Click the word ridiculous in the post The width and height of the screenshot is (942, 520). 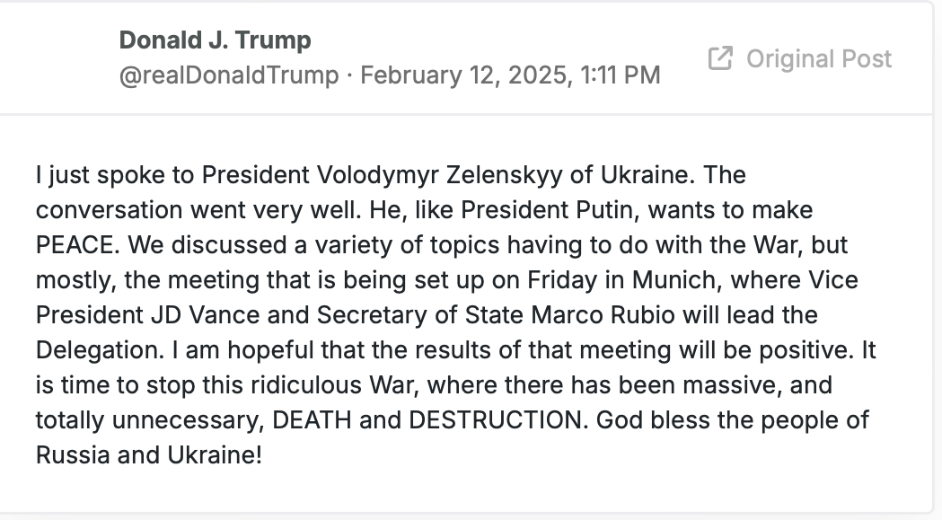click(x=306, y=385)
